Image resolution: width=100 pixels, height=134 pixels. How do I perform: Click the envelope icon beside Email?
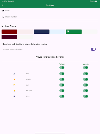pyautogui.click(x=3, y=10)
